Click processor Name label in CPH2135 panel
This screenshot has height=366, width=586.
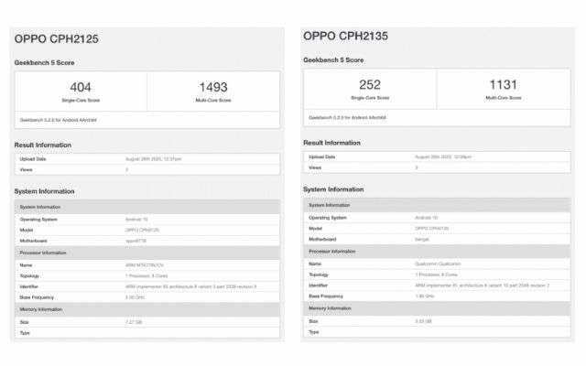tap(315, 264)
